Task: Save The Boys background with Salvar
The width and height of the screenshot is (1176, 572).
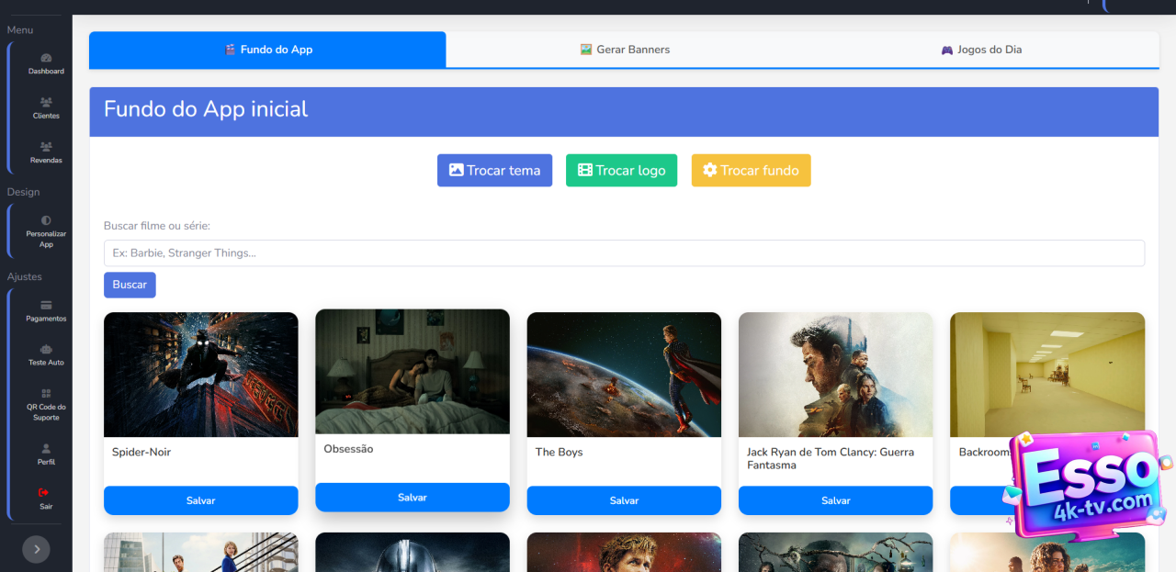Action: coord(624,500)
